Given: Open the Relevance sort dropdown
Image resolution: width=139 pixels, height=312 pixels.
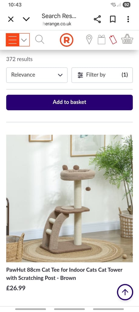Looking at the screenshot, I should click(37, 75).
